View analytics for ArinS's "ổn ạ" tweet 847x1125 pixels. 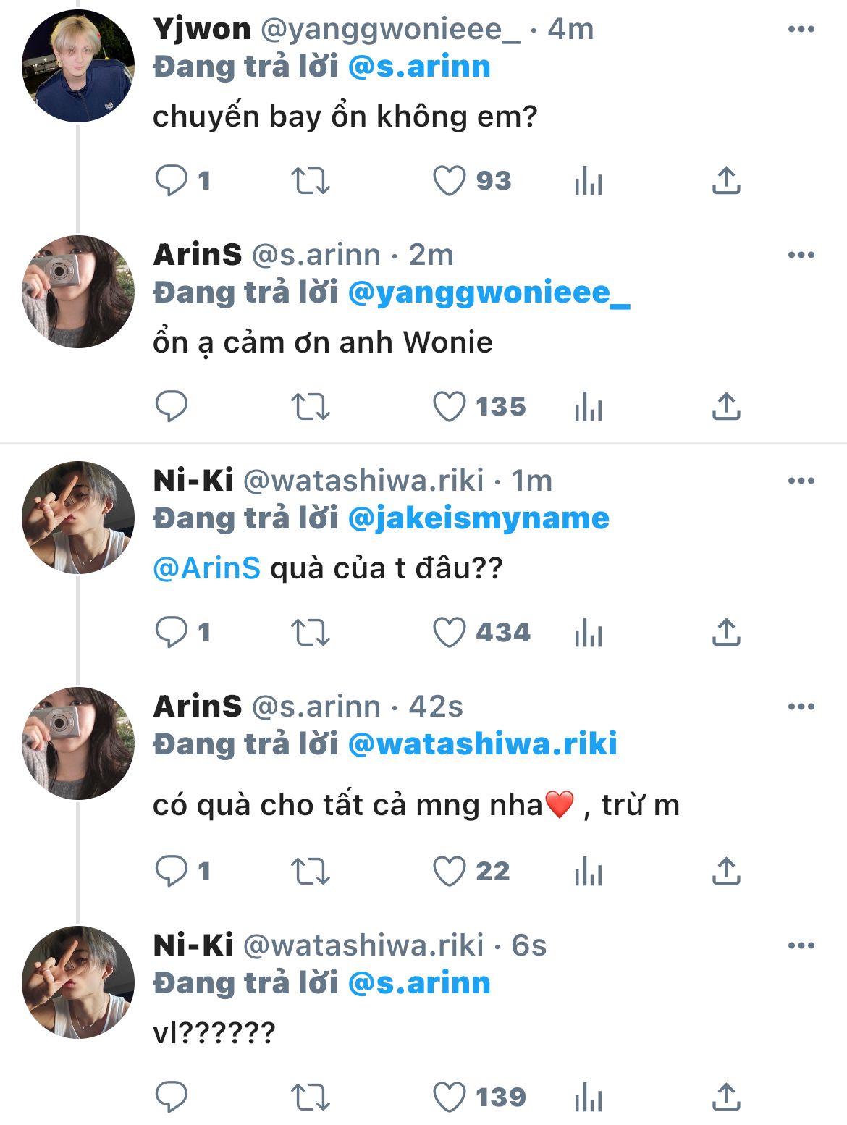click(588, 407)
